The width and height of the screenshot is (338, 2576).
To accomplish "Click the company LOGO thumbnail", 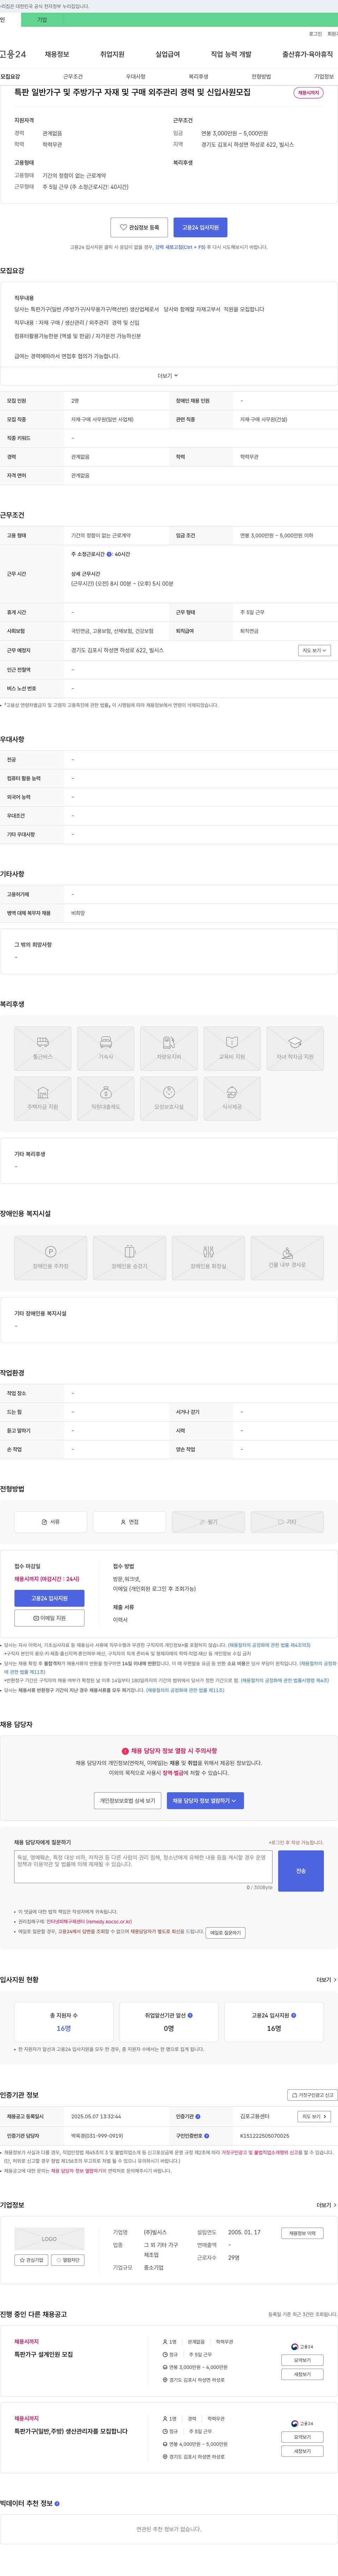I will tap(49, 2239).
